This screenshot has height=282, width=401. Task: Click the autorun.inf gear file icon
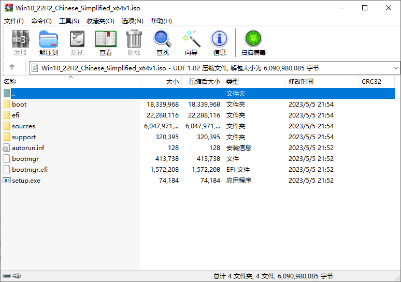tap(6, 147)
